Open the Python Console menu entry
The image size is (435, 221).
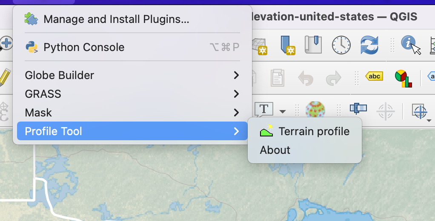(x=132, y=47)
